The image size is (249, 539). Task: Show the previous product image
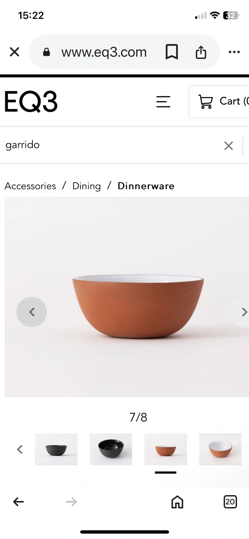tap(32, 312)
